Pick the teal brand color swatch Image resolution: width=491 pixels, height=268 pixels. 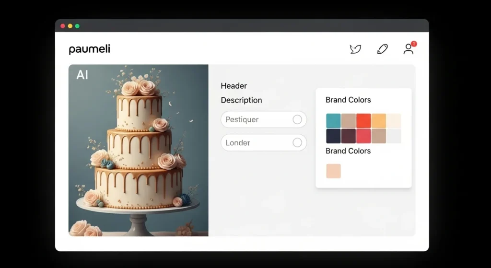(x=333, y=121)
